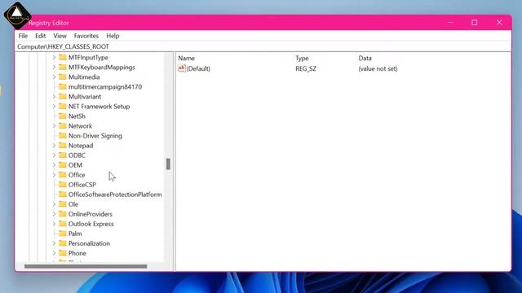The height and width of the screenshot is (293, 522).
Task: Click the Palm folder icon
Action: point(63,234)
